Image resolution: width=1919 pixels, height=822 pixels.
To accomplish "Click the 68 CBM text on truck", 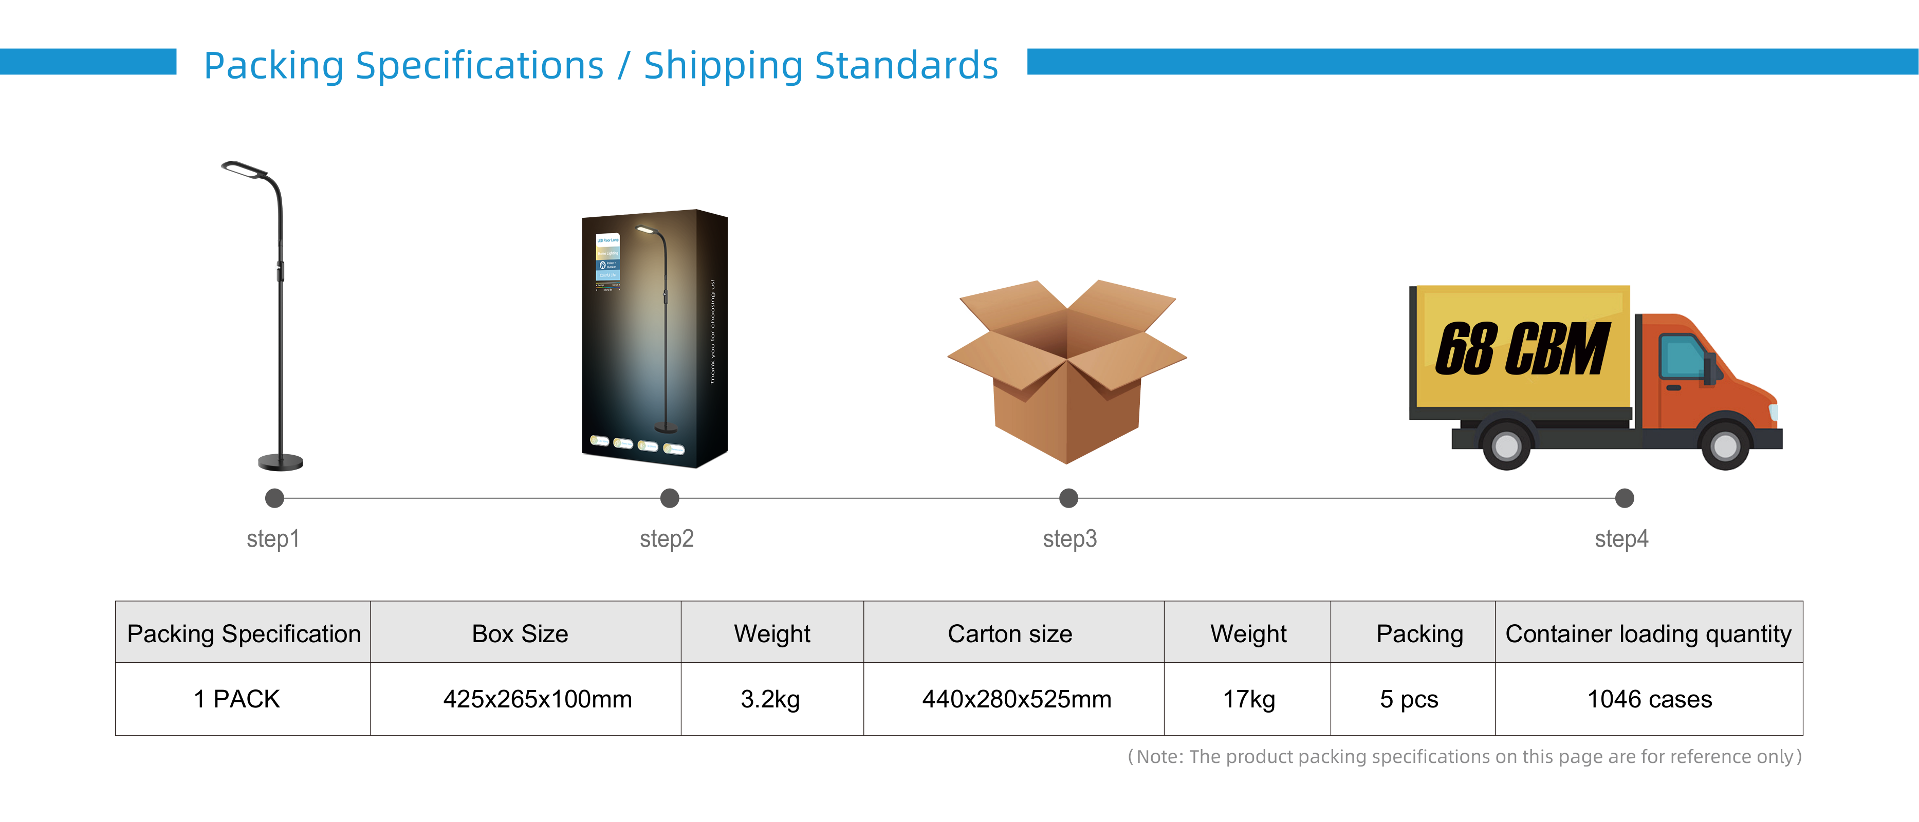I will (1522, 348).
